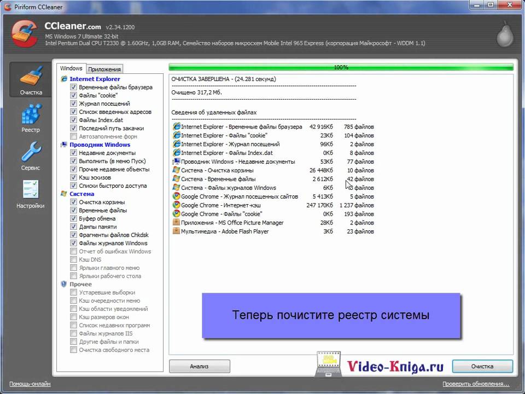This screenshot has width=525, height=394.
Task: Click the 42 916Кб size value
Action: pos(321,126)
